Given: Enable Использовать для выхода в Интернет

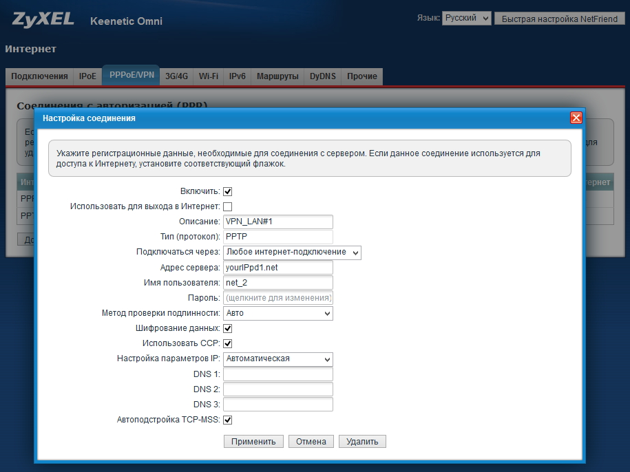Looking at the screenshot, I should point(228,206).
